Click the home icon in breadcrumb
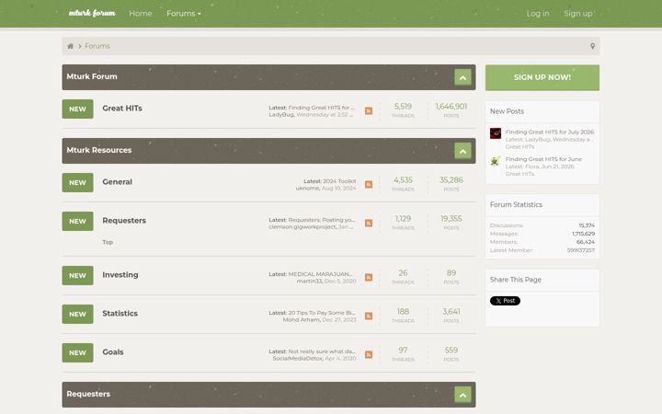Viewport: 662px width, 414px height. point(70,46)
